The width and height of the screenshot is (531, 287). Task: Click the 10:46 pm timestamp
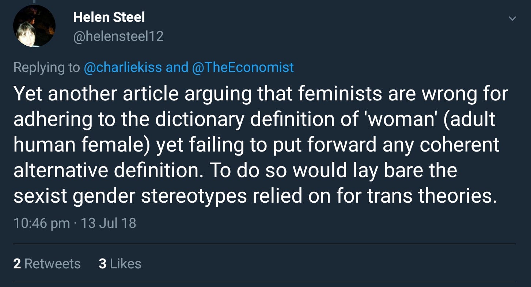coord(41,223)
